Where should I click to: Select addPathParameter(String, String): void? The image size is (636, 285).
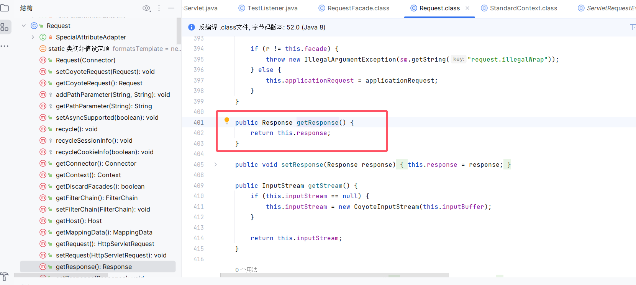[113, 94]
